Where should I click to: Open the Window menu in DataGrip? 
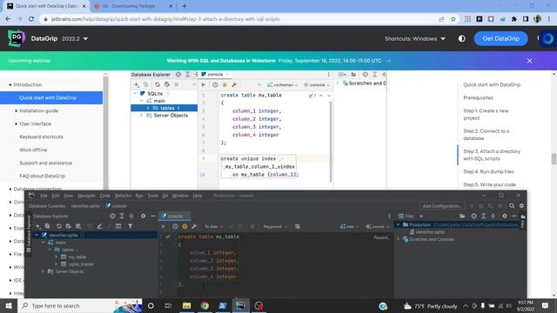(180, 196)
